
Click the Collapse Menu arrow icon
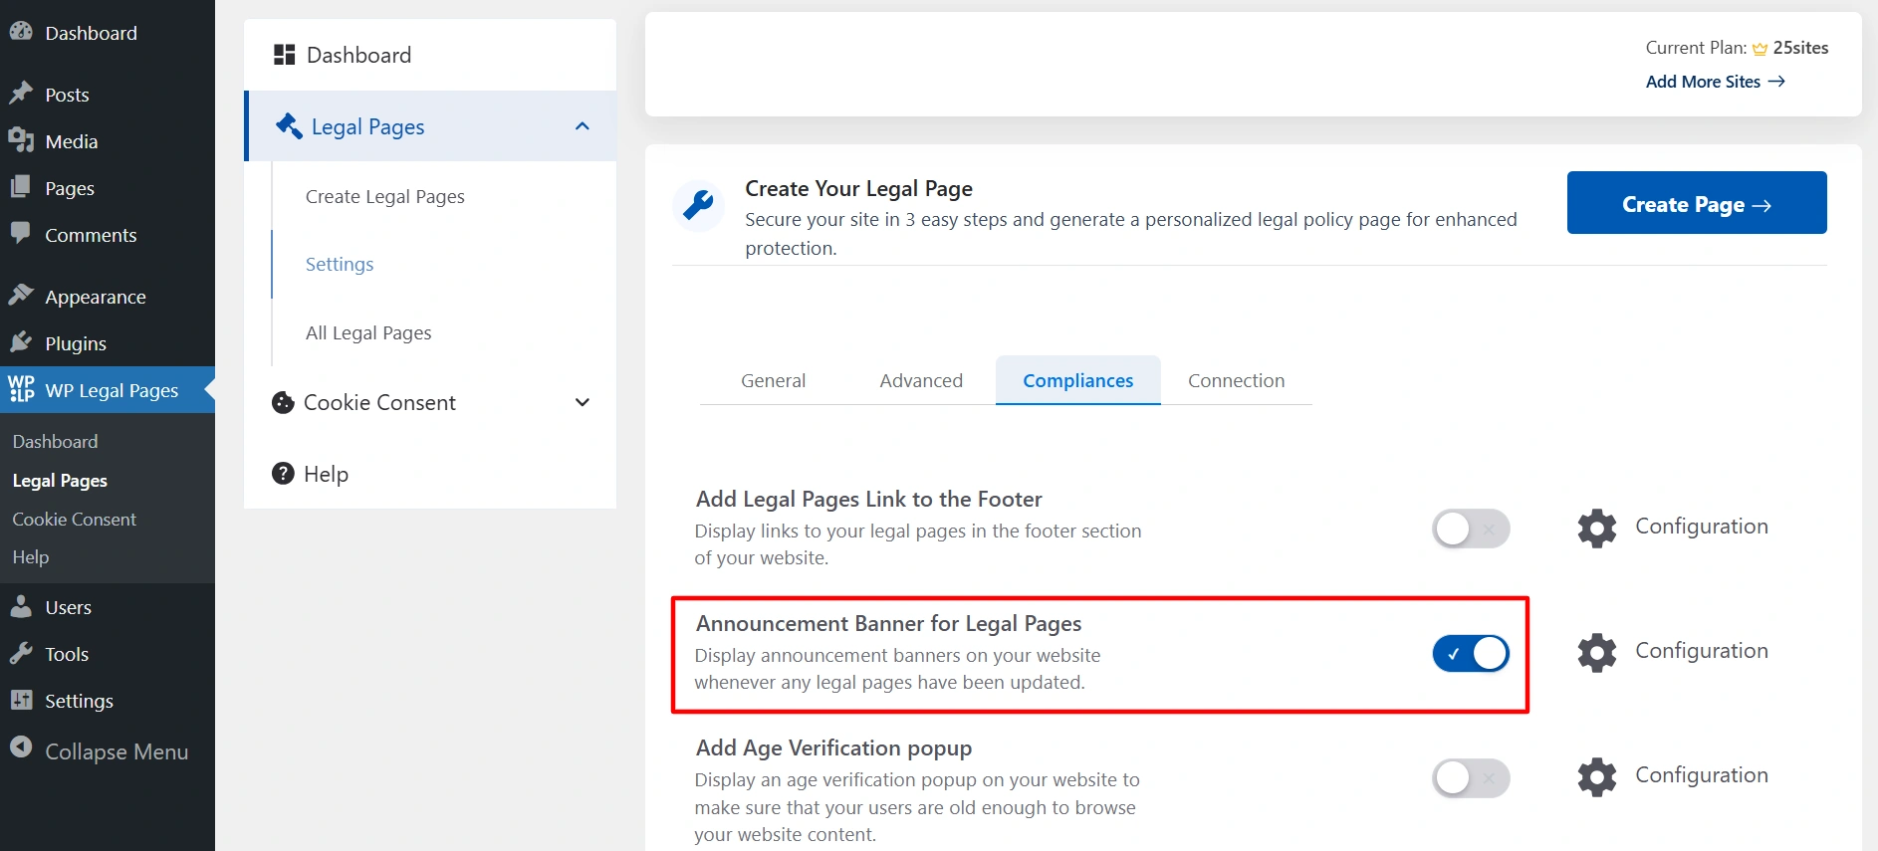pyautogui.click(x=21, y=747)
